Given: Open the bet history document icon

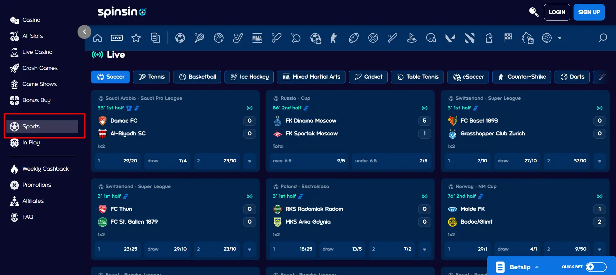Looking at the screenshot, I should [155, 38].
